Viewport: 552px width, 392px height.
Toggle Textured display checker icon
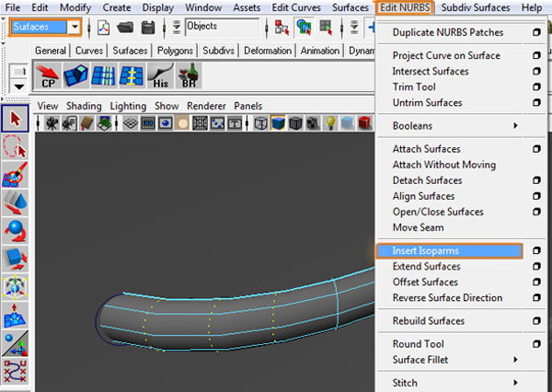pyautogui.click(x=313, y=123)
